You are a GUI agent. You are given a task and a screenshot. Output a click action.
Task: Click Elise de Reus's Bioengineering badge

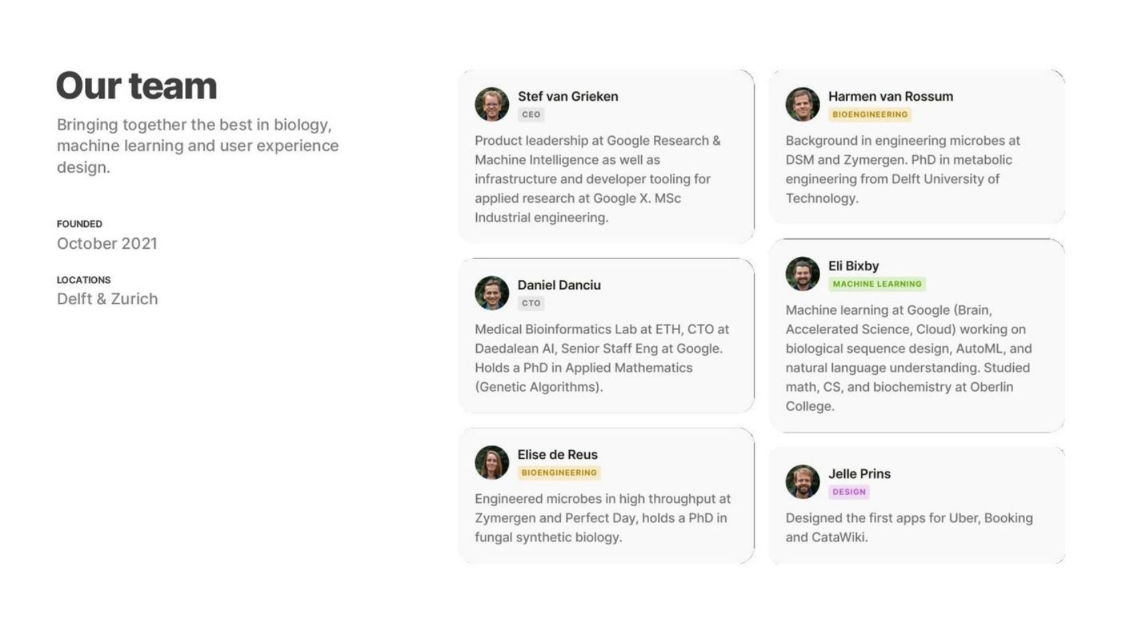point(559,473)
